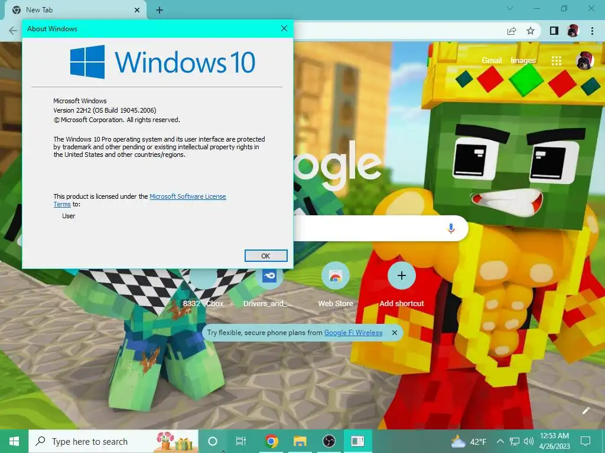This screenshot has height=453, width=605.
Task: Click the taskbar search box
Action: [113, 441]
